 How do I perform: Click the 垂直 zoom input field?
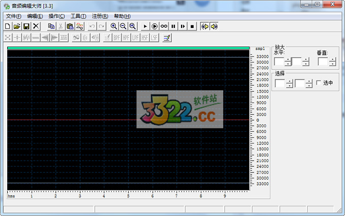click(x=323, y=62)
